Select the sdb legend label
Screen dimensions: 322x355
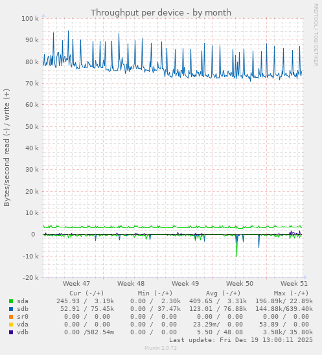(23, 309)
